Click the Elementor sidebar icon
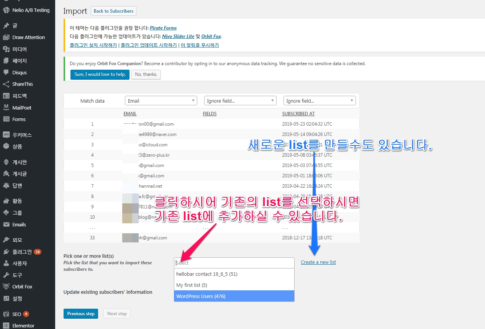The image size is (485, 329). [6, 326]
